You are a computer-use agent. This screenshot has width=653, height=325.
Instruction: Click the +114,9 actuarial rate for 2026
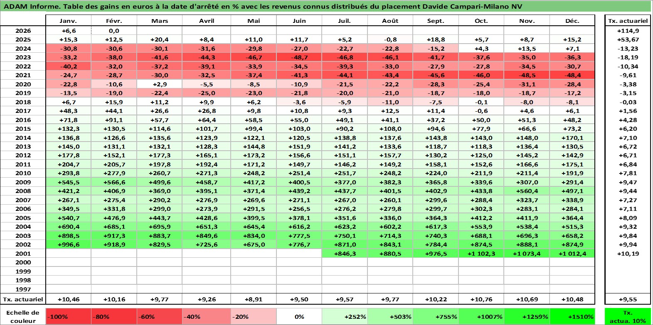pyautogui.click(x=628, y=31)
